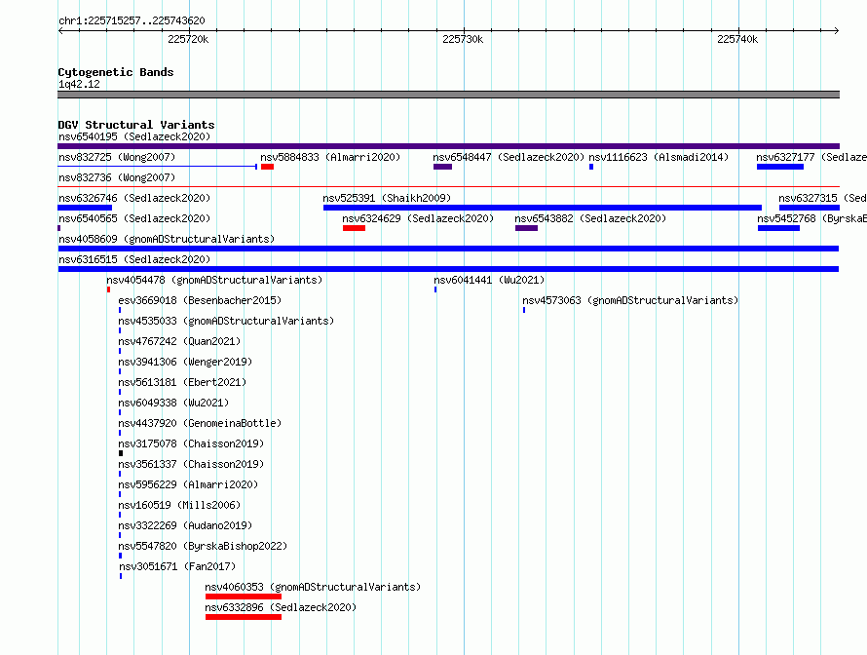Click the black nsv3175078 feature marker
The image size is (867, 655).
[121, 453]
